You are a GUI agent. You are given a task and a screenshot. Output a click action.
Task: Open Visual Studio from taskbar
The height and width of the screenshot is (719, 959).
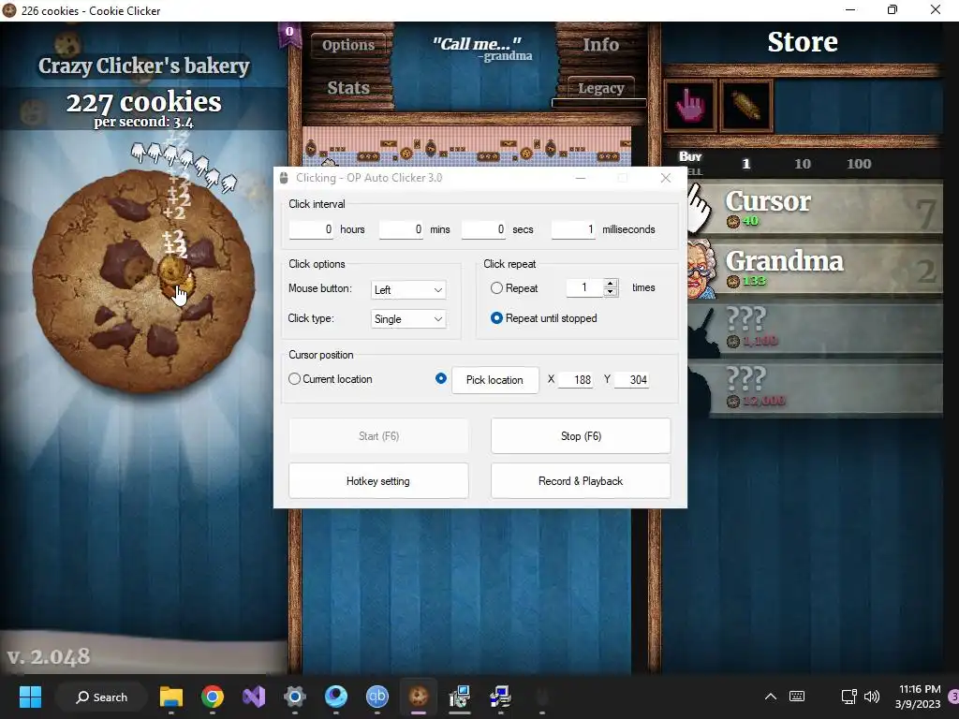click(254, 697)
